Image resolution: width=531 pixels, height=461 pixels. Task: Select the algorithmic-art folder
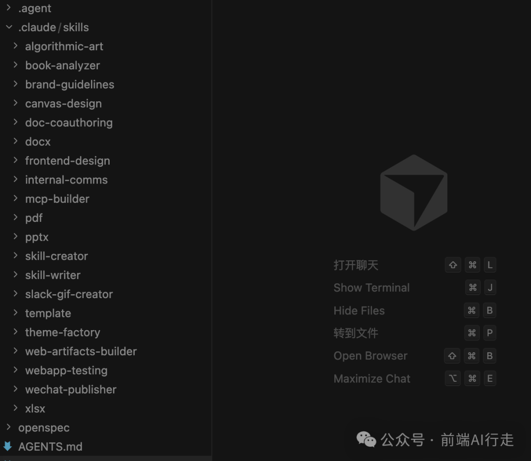click(x=64, y=46)
